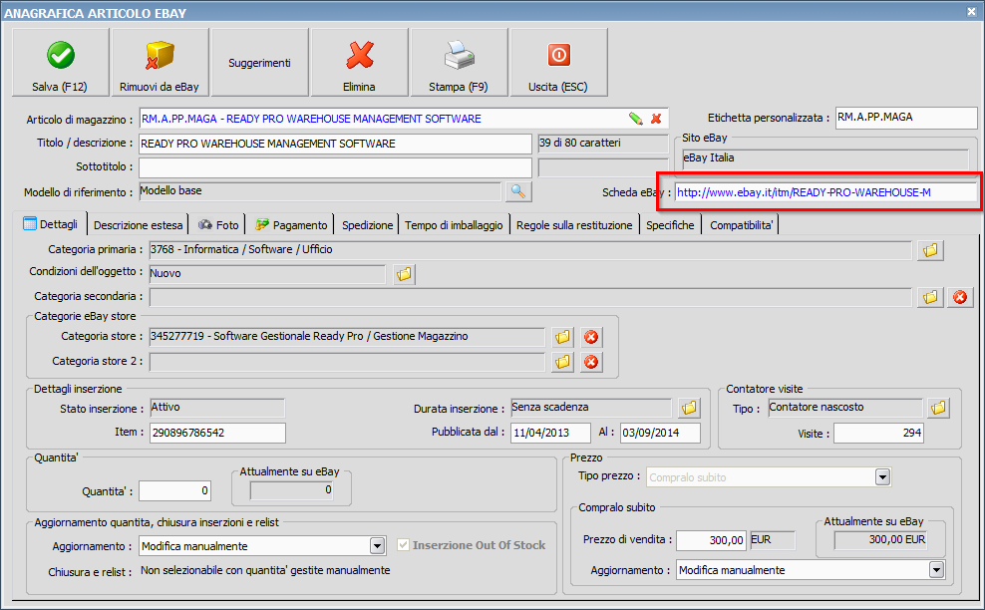Open the Specifiche tab
Image resolution: width=985 pixels, height=610 pixels.
tap(670, 225)
